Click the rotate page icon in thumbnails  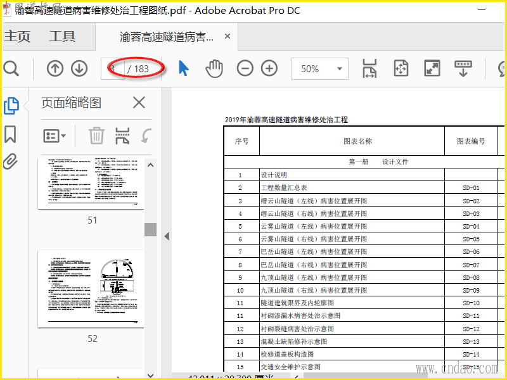point(146,136)
